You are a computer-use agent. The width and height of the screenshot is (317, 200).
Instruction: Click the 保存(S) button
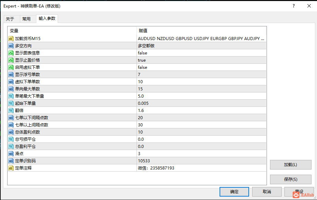coord(291,179)
